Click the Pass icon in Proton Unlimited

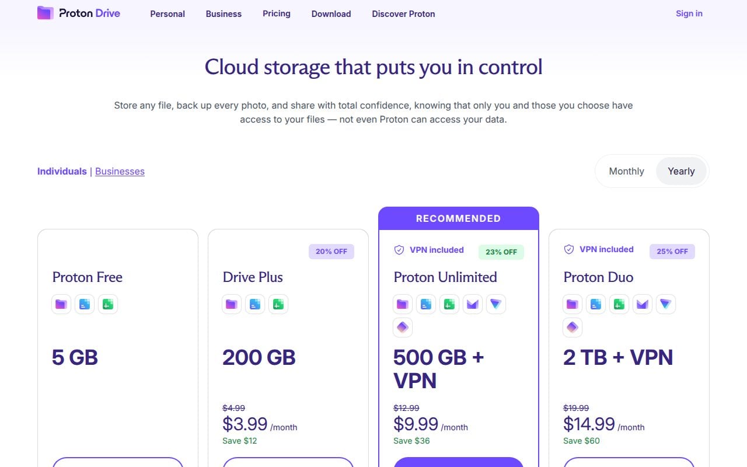click(403, 327)
